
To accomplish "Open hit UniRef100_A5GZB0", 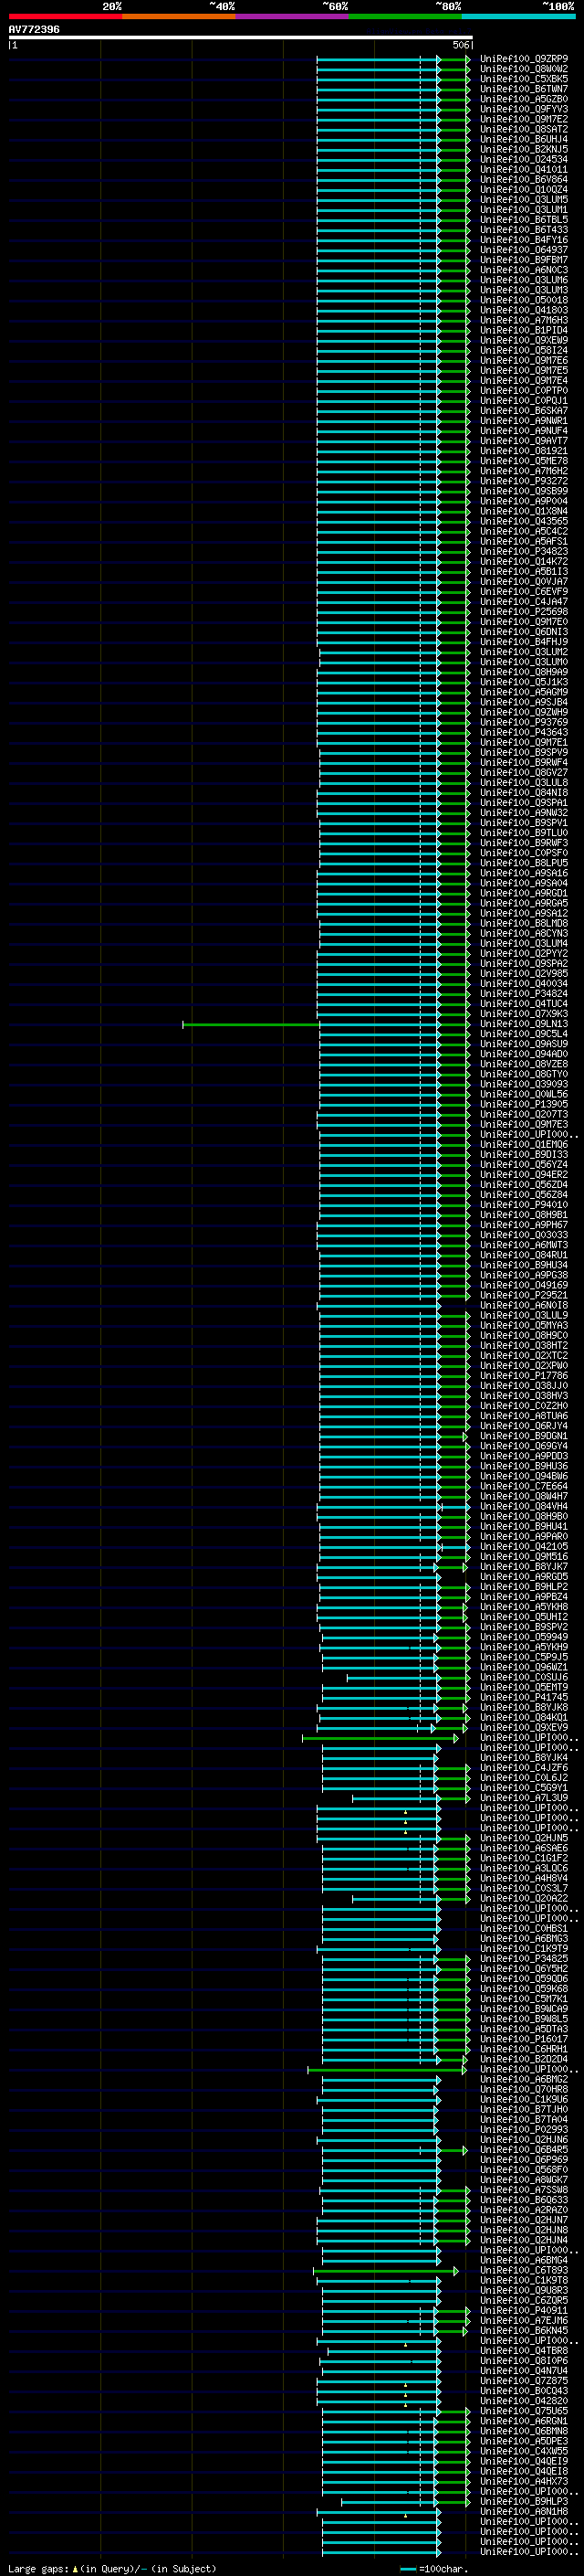I will (x=524, y=99).
